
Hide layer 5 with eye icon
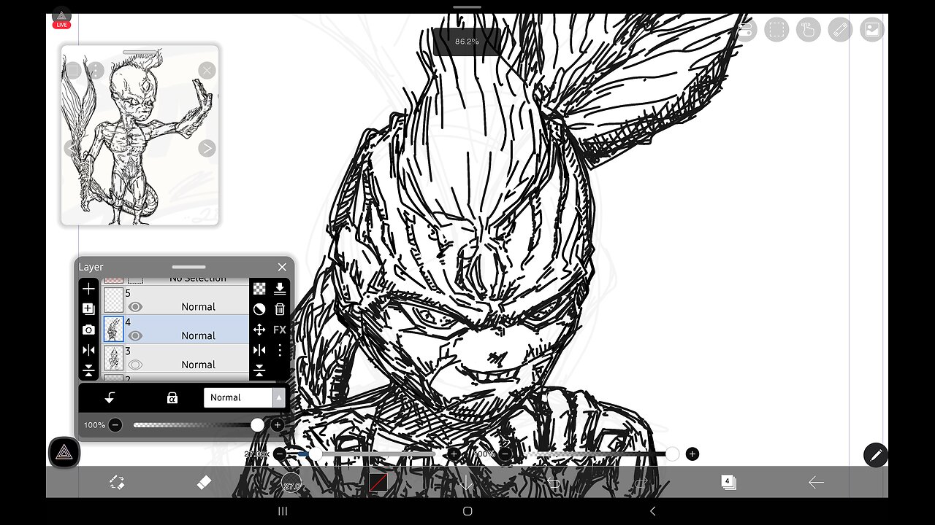point(135,307)
